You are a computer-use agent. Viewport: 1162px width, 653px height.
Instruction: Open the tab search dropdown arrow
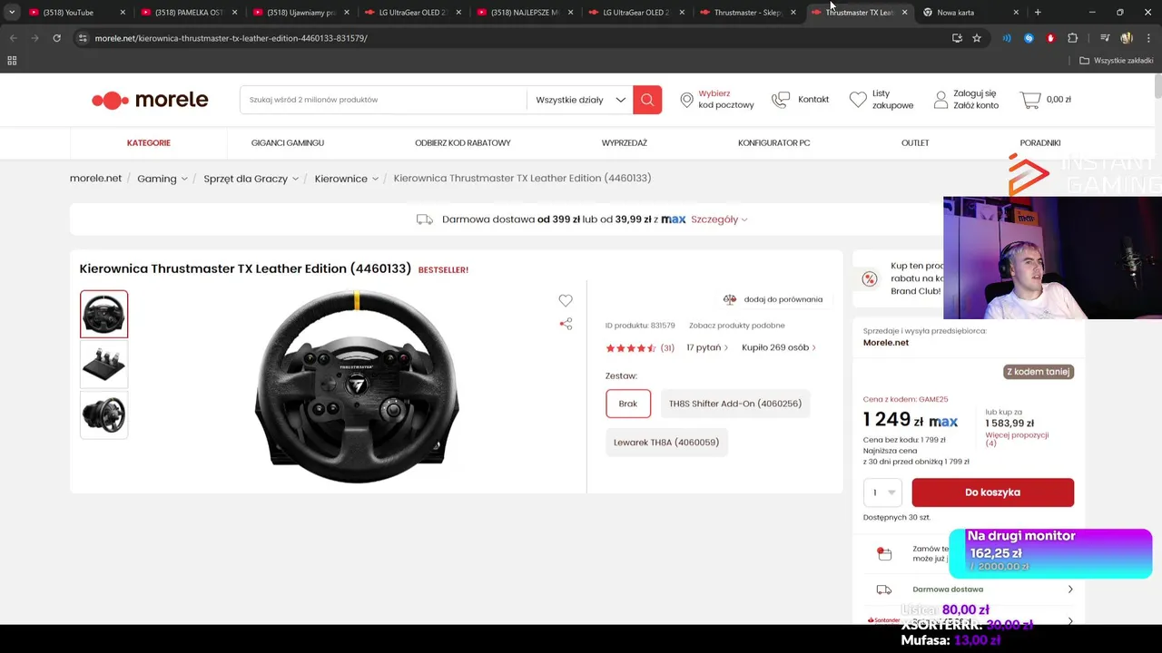point(12,13)
